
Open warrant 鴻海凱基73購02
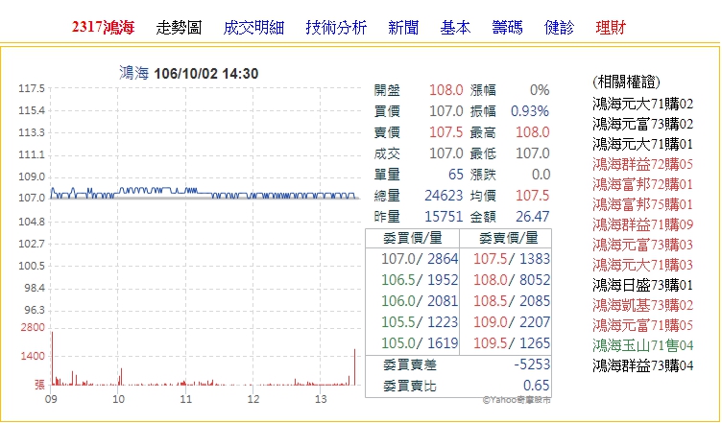click(x=642, y=305)
